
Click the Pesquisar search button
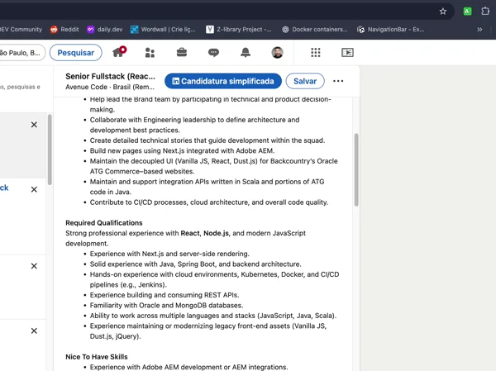pyautogui.click(x=75, y=52)
